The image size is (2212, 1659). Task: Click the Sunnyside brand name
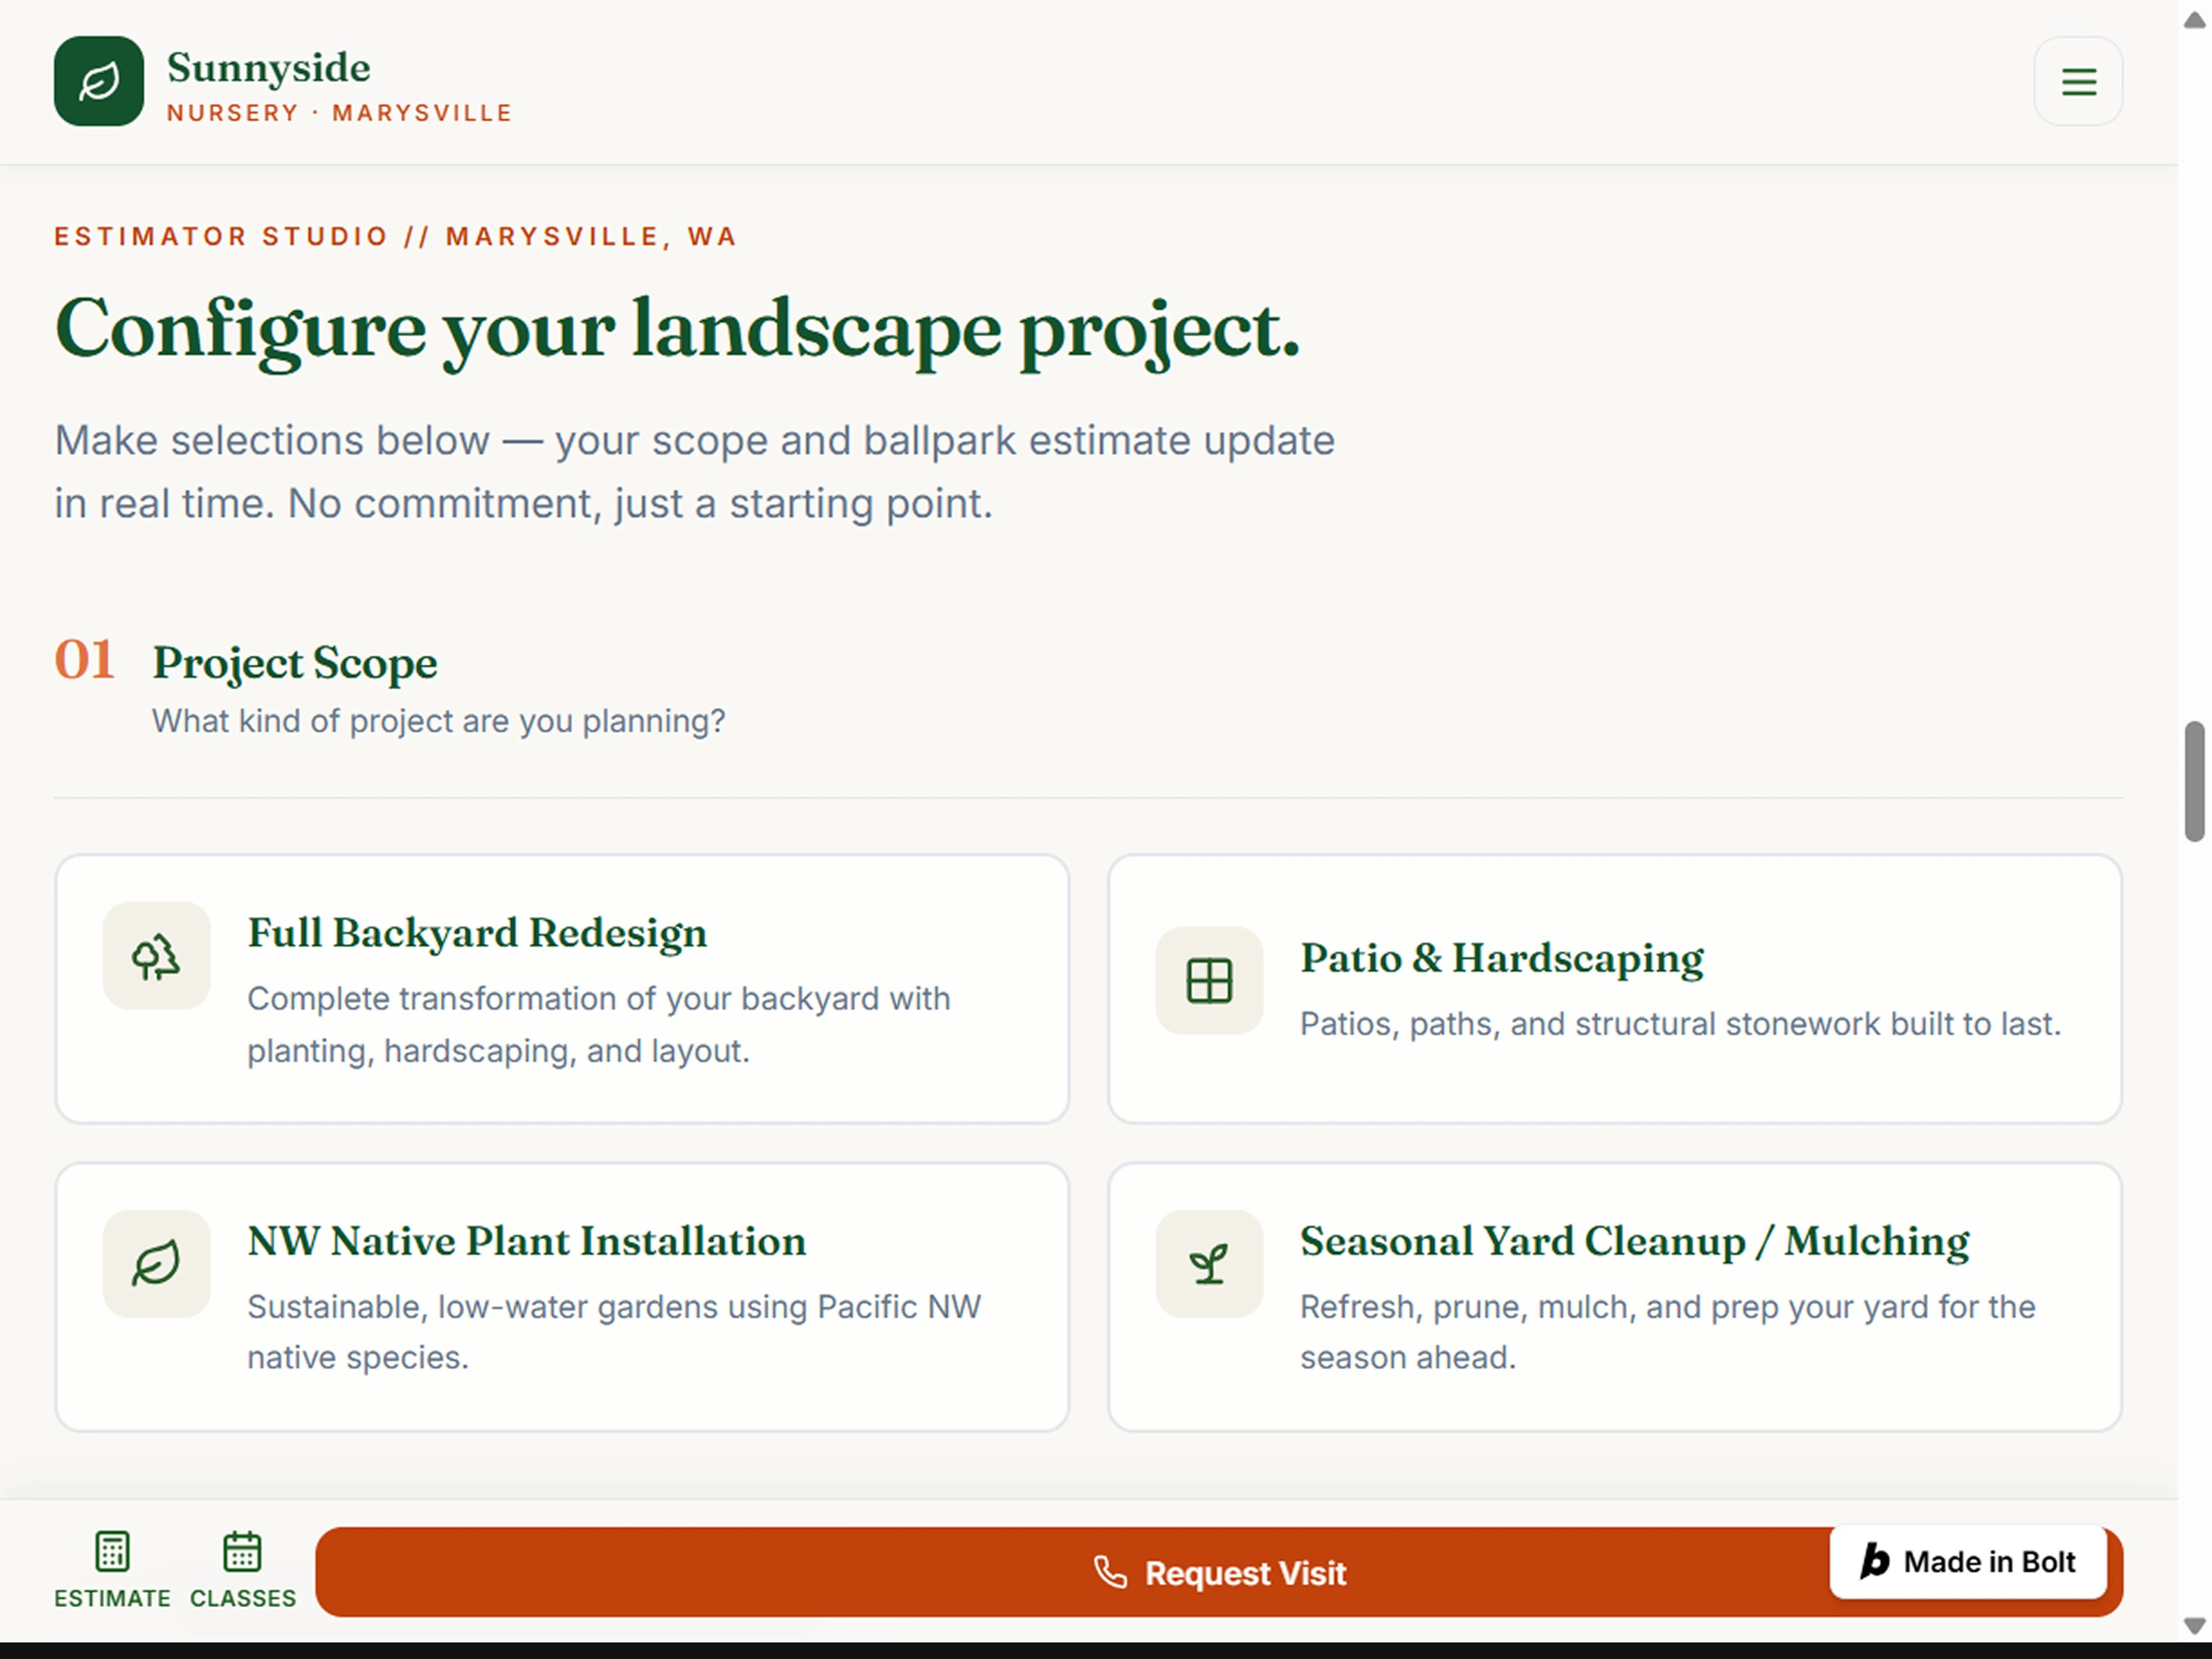(x=268, y=68)
